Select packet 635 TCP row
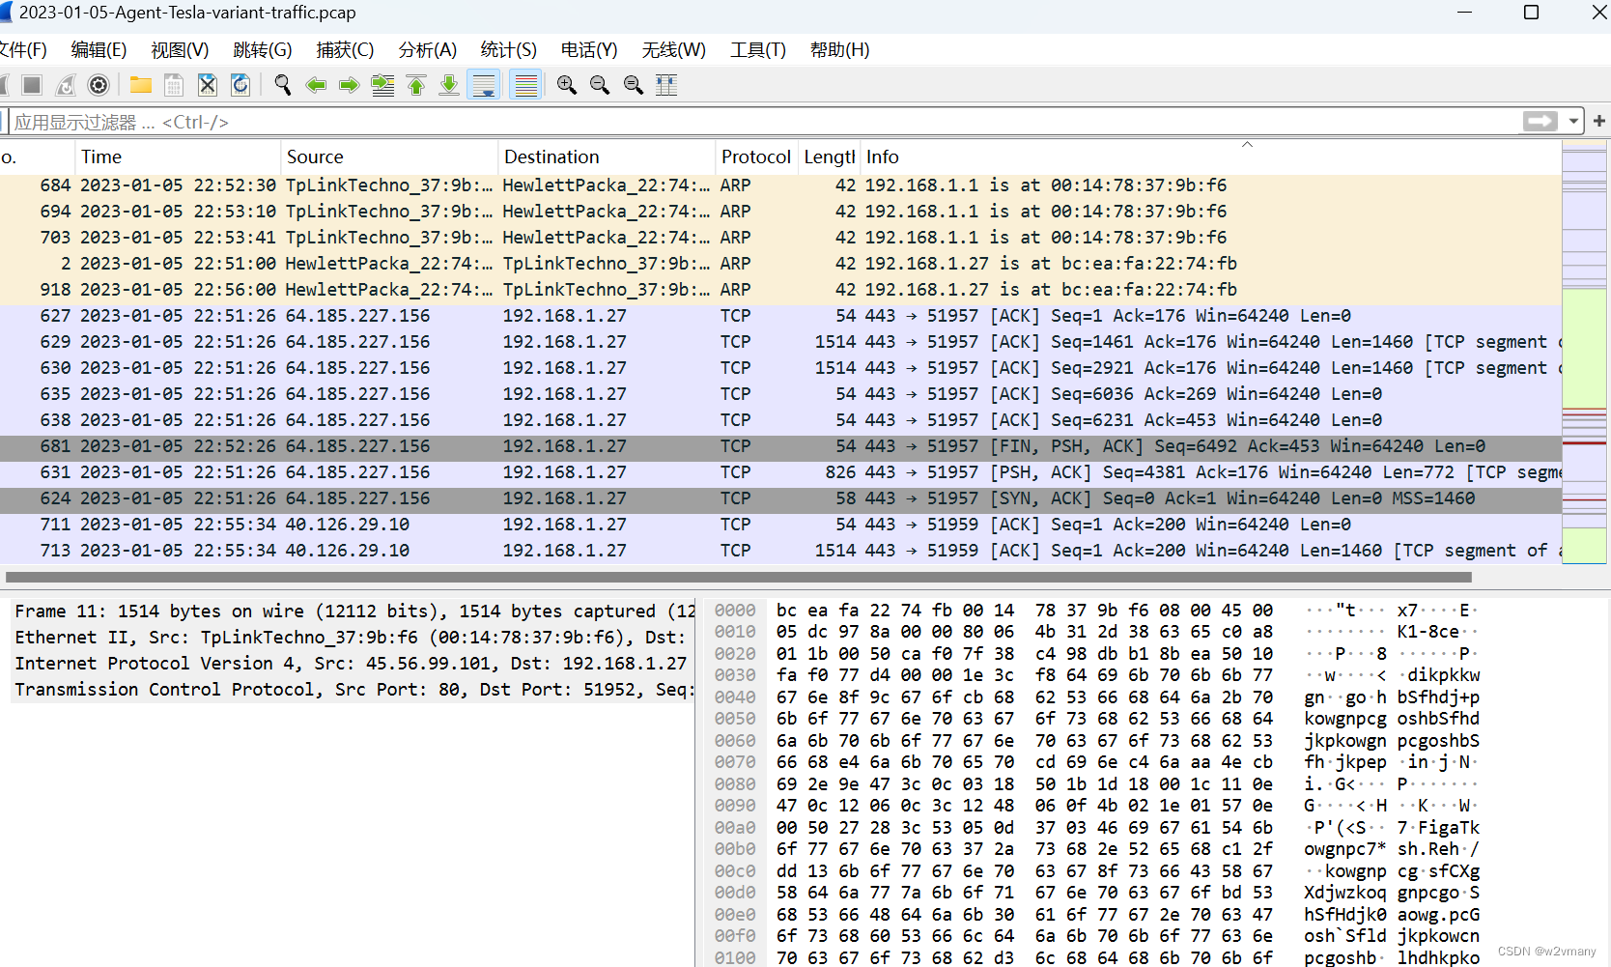Image resolution: width=1611 pixels, height=967 pixels. (x=780, y=393)
